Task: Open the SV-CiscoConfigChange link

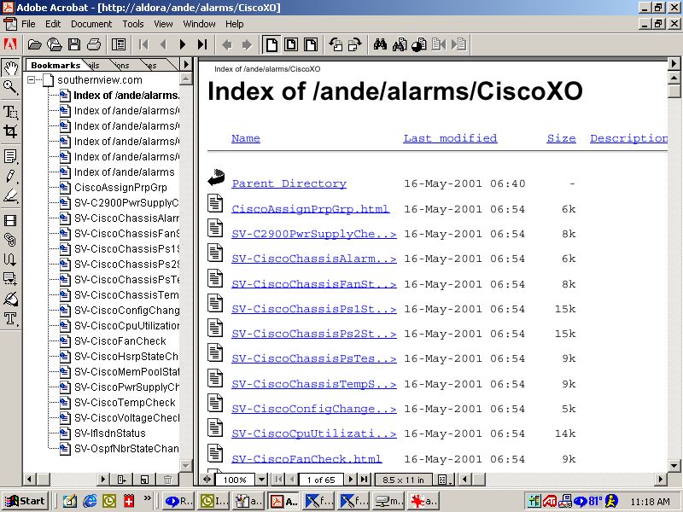Action: (314, 409)
